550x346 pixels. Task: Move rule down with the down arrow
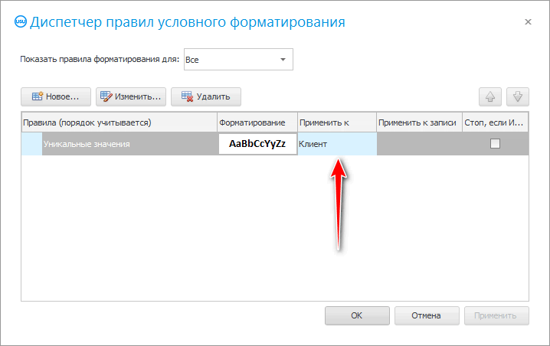[518, 96]
